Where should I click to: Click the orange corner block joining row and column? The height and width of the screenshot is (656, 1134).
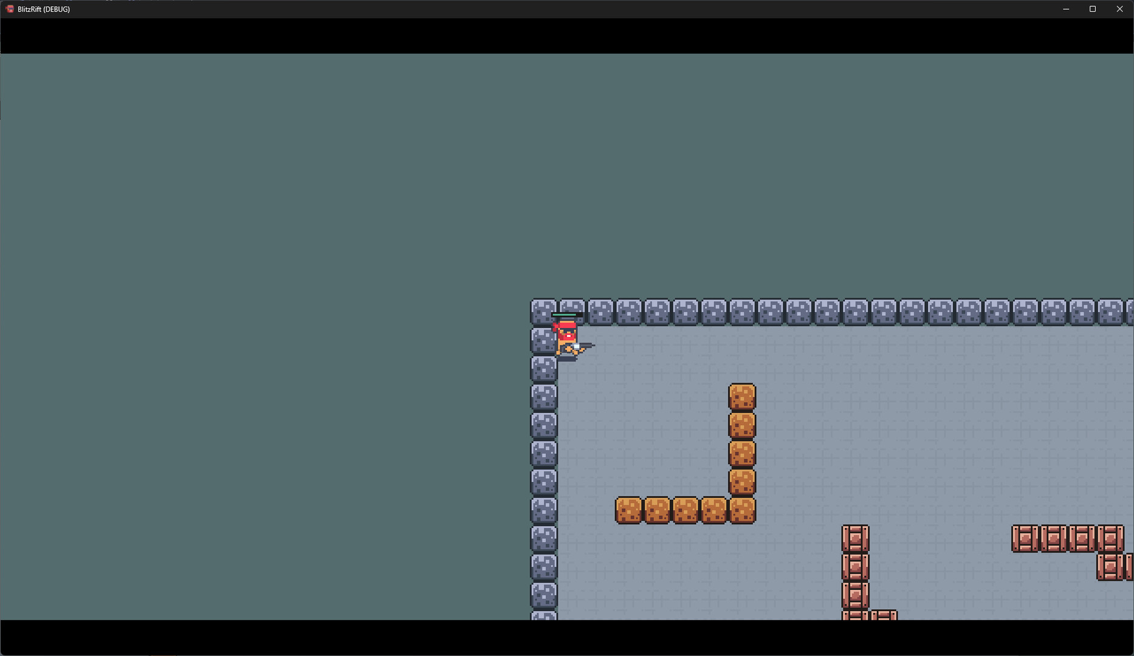(x=742, y=510)
